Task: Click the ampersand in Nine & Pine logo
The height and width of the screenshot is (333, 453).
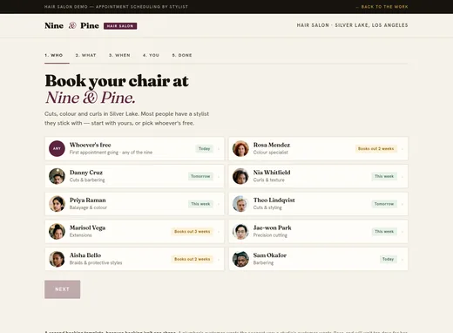Action: coord(72,25)
